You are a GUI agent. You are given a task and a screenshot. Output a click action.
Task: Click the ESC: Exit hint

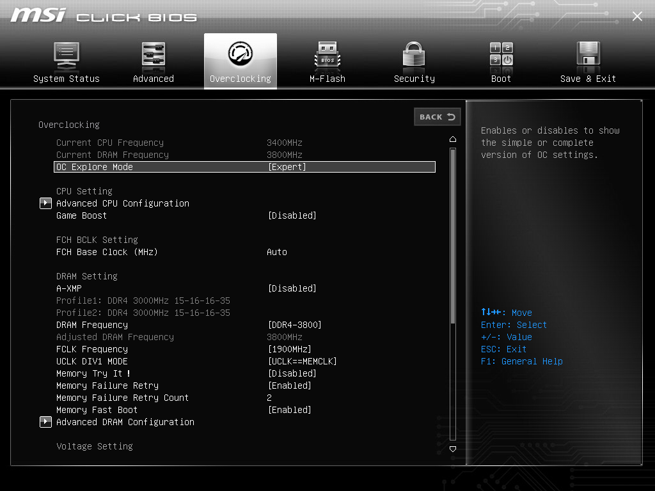pos(503,349)
